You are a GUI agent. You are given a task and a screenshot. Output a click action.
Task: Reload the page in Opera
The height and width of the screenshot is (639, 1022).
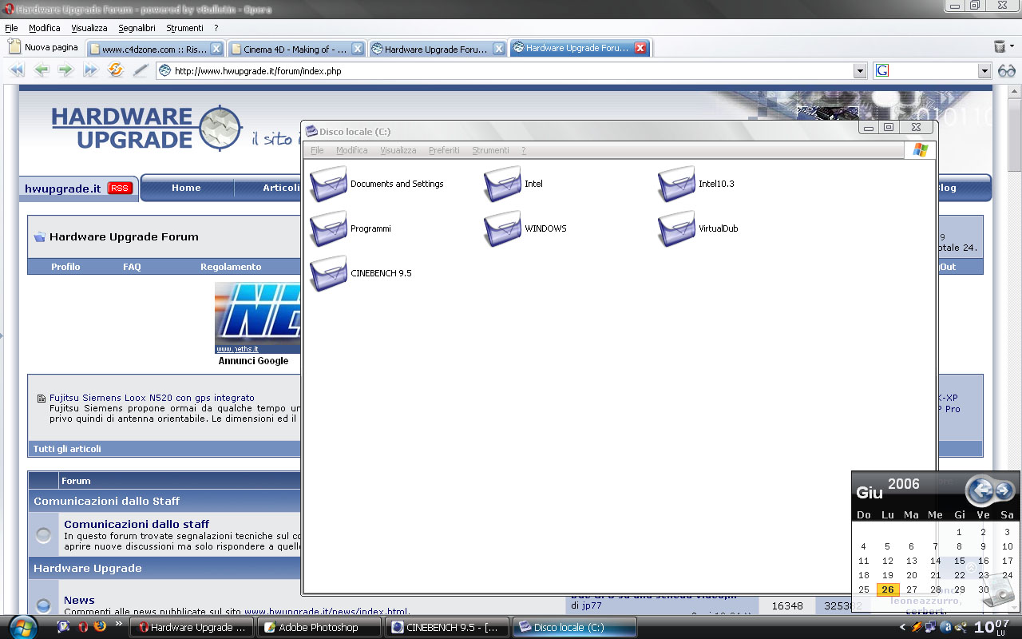[x=116, y=70]
